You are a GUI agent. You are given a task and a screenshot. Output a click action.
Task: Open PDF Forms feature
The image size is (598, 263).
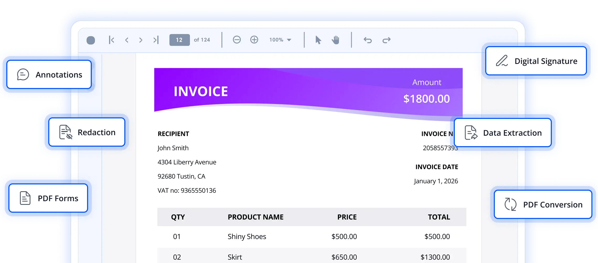[48, 198]
